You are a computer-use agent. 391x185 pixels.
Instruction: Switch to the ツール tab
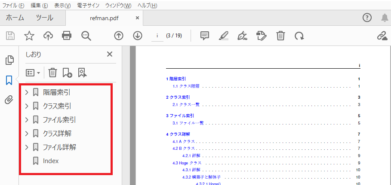tap(44, 18)
